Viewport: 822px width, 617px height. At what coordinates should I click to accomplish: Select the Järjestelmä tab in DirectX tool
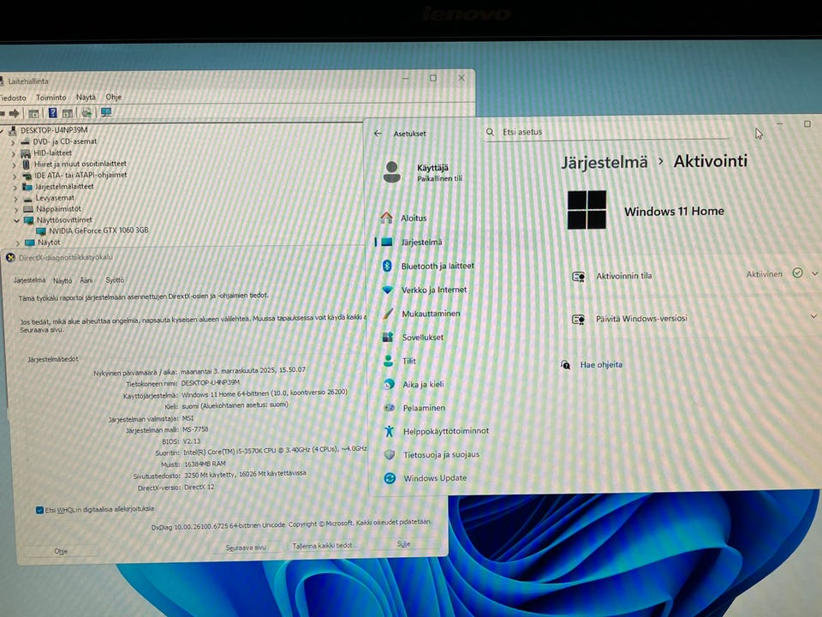(29, 280)
